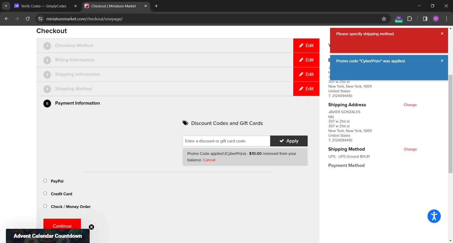Edit the Shipping Method step
The height and width of the screenshot is (243, 453).
click(x=306, y=89)
